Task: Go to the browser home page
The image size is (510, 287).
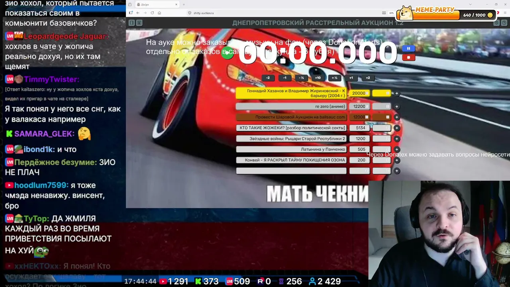Action: tap(159, 13)
